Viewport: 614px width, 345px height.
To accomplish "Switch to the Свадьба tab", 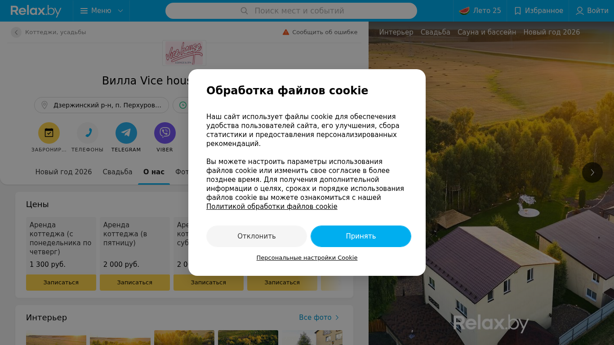I will [x=117, y=172].
